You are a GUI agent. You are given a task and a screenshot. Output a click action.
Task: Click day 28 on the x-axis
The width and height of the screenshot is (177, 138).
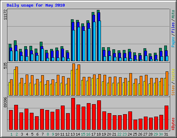click(x=150, y=134)
